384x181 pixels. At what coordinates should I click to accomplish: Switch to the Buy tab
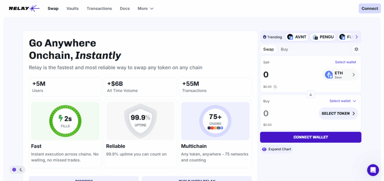pyautogui.click(x=284, y=49)
